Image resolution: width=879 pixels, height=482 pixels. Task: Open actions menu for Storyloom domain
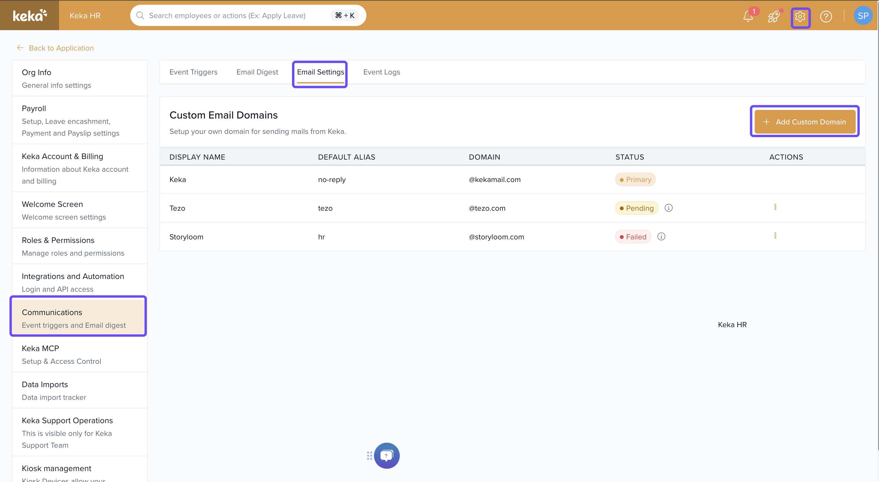pos(775,236)
